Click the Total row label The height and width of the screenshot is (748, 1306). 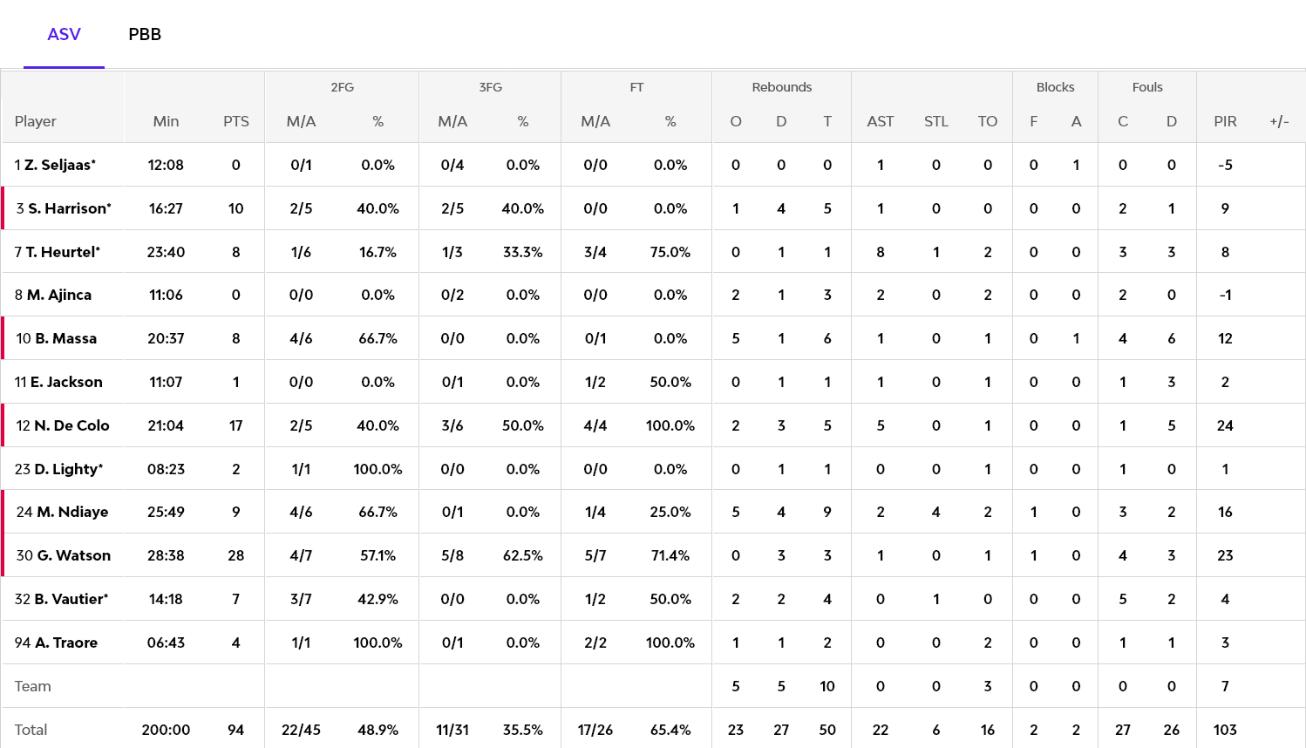coord(31,730)
